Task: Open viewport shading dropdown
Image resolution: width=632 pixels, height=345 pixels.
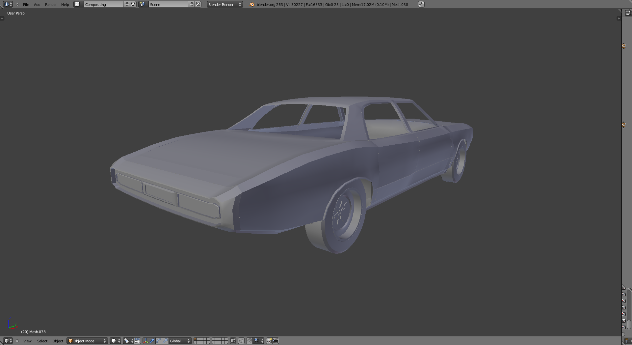Action: click(x=115, y=341)
